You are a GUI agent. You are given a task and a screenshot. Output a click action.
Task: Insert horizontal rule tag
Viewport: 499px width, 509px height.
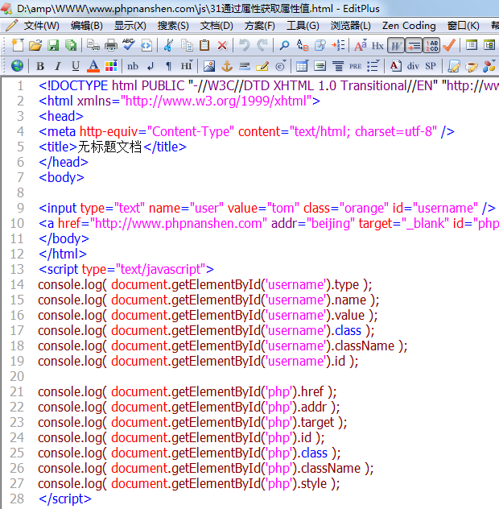245,66
